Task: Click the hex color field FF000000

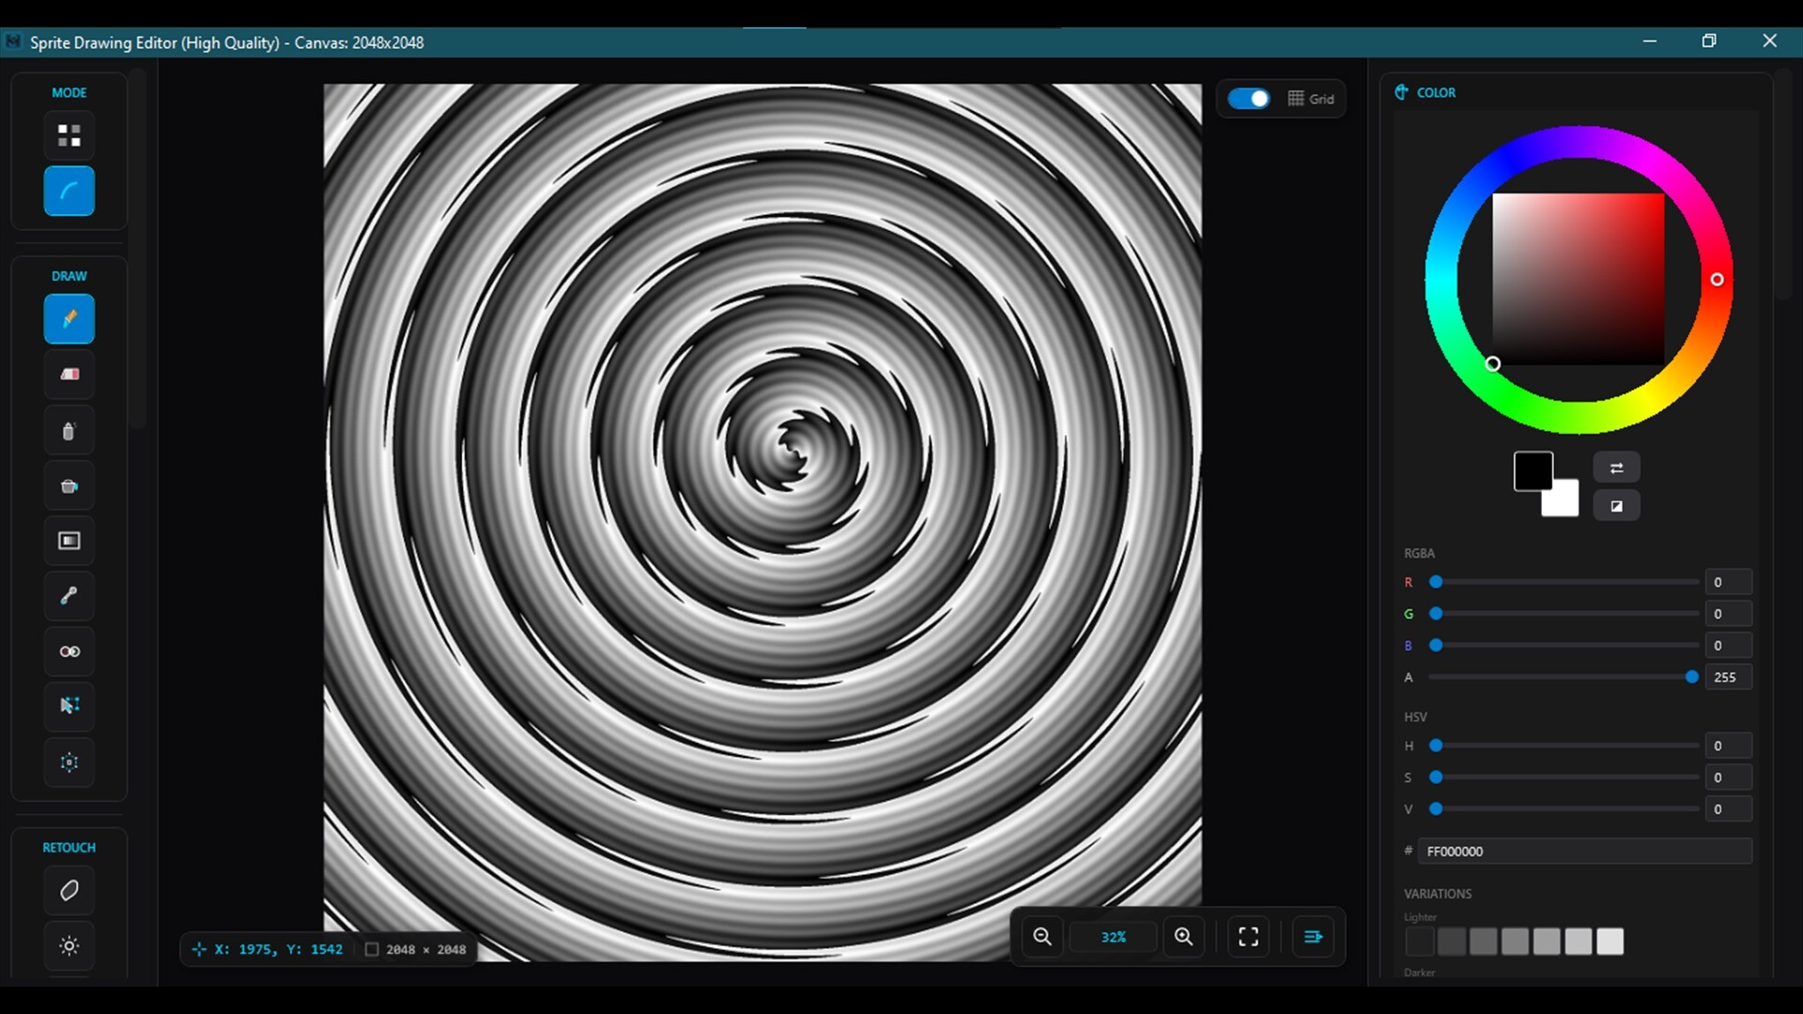Action: 1584,852
